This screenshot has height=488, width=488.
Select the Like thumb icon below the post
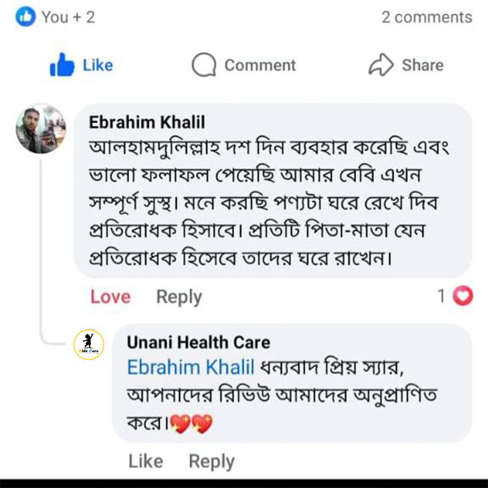(x=63, y=64)
